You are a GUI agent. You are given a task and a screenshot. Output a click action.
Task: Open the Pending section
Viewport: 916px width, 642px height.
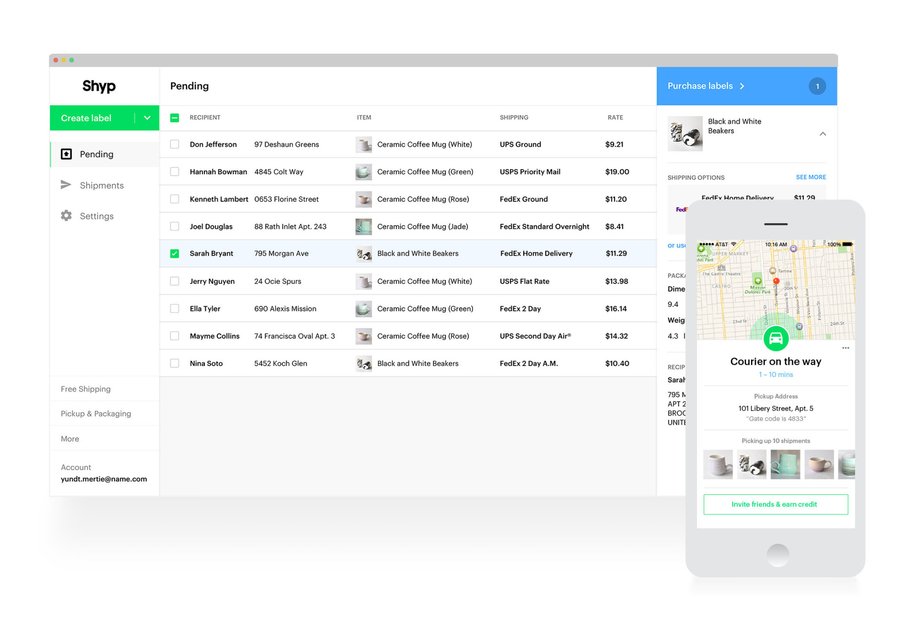105,154
